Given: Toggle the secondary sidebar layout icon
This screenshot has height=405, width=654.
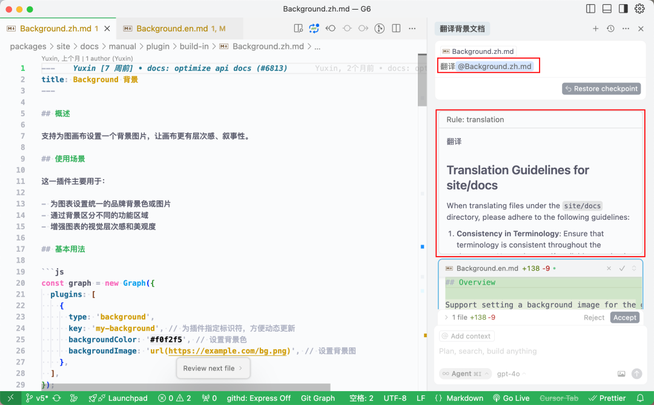Looking at the screenshot, I should click(x=624, y=8).
